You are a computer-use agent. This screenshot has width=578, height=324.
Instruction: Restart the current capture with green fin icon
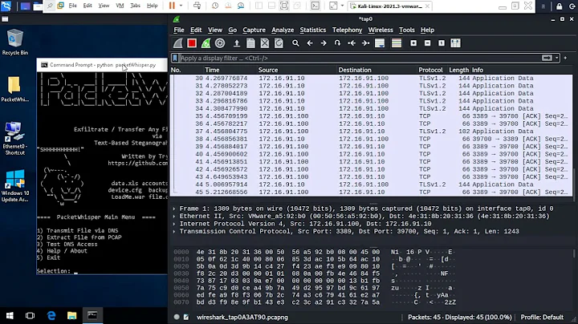206,43
